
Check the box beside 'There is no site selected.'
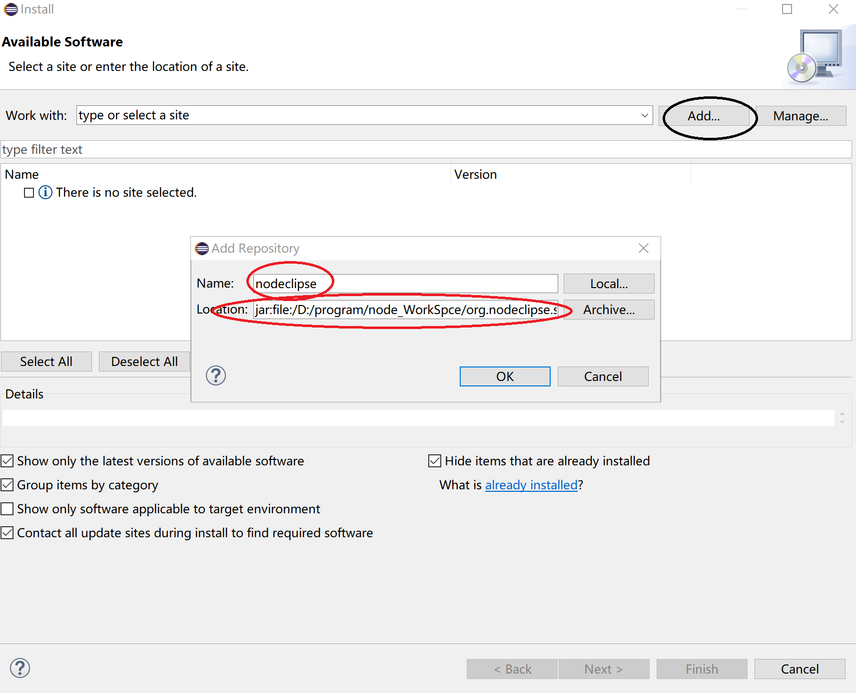(x=29, y=193)
